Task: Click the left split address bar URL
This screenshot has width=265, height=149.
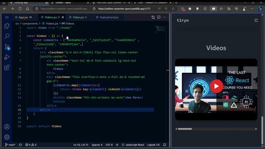Action: (64, 9)
